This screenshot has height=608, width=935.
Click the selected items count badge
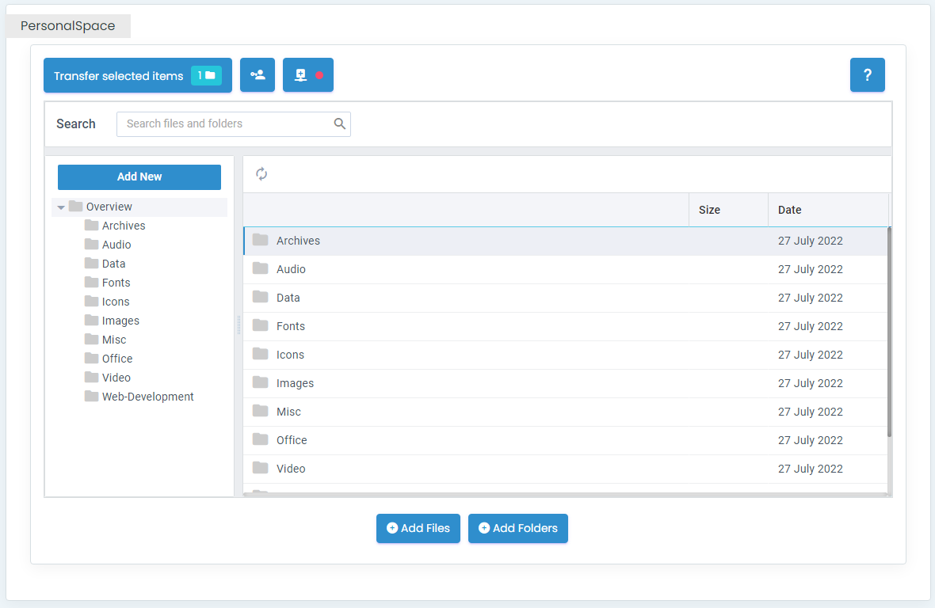point(206,75)
